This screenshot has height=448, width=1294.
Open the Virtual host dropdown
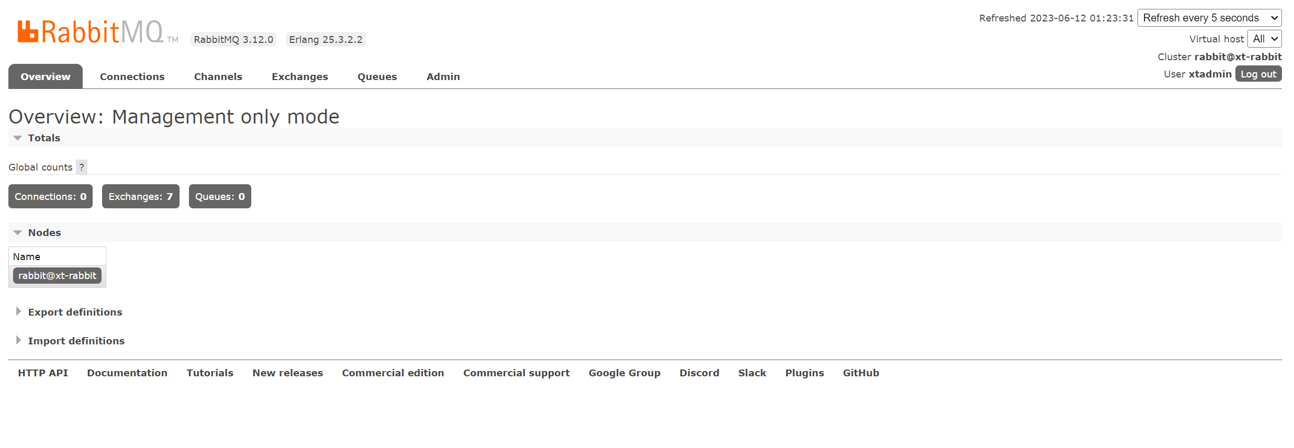coord(1265,39)
